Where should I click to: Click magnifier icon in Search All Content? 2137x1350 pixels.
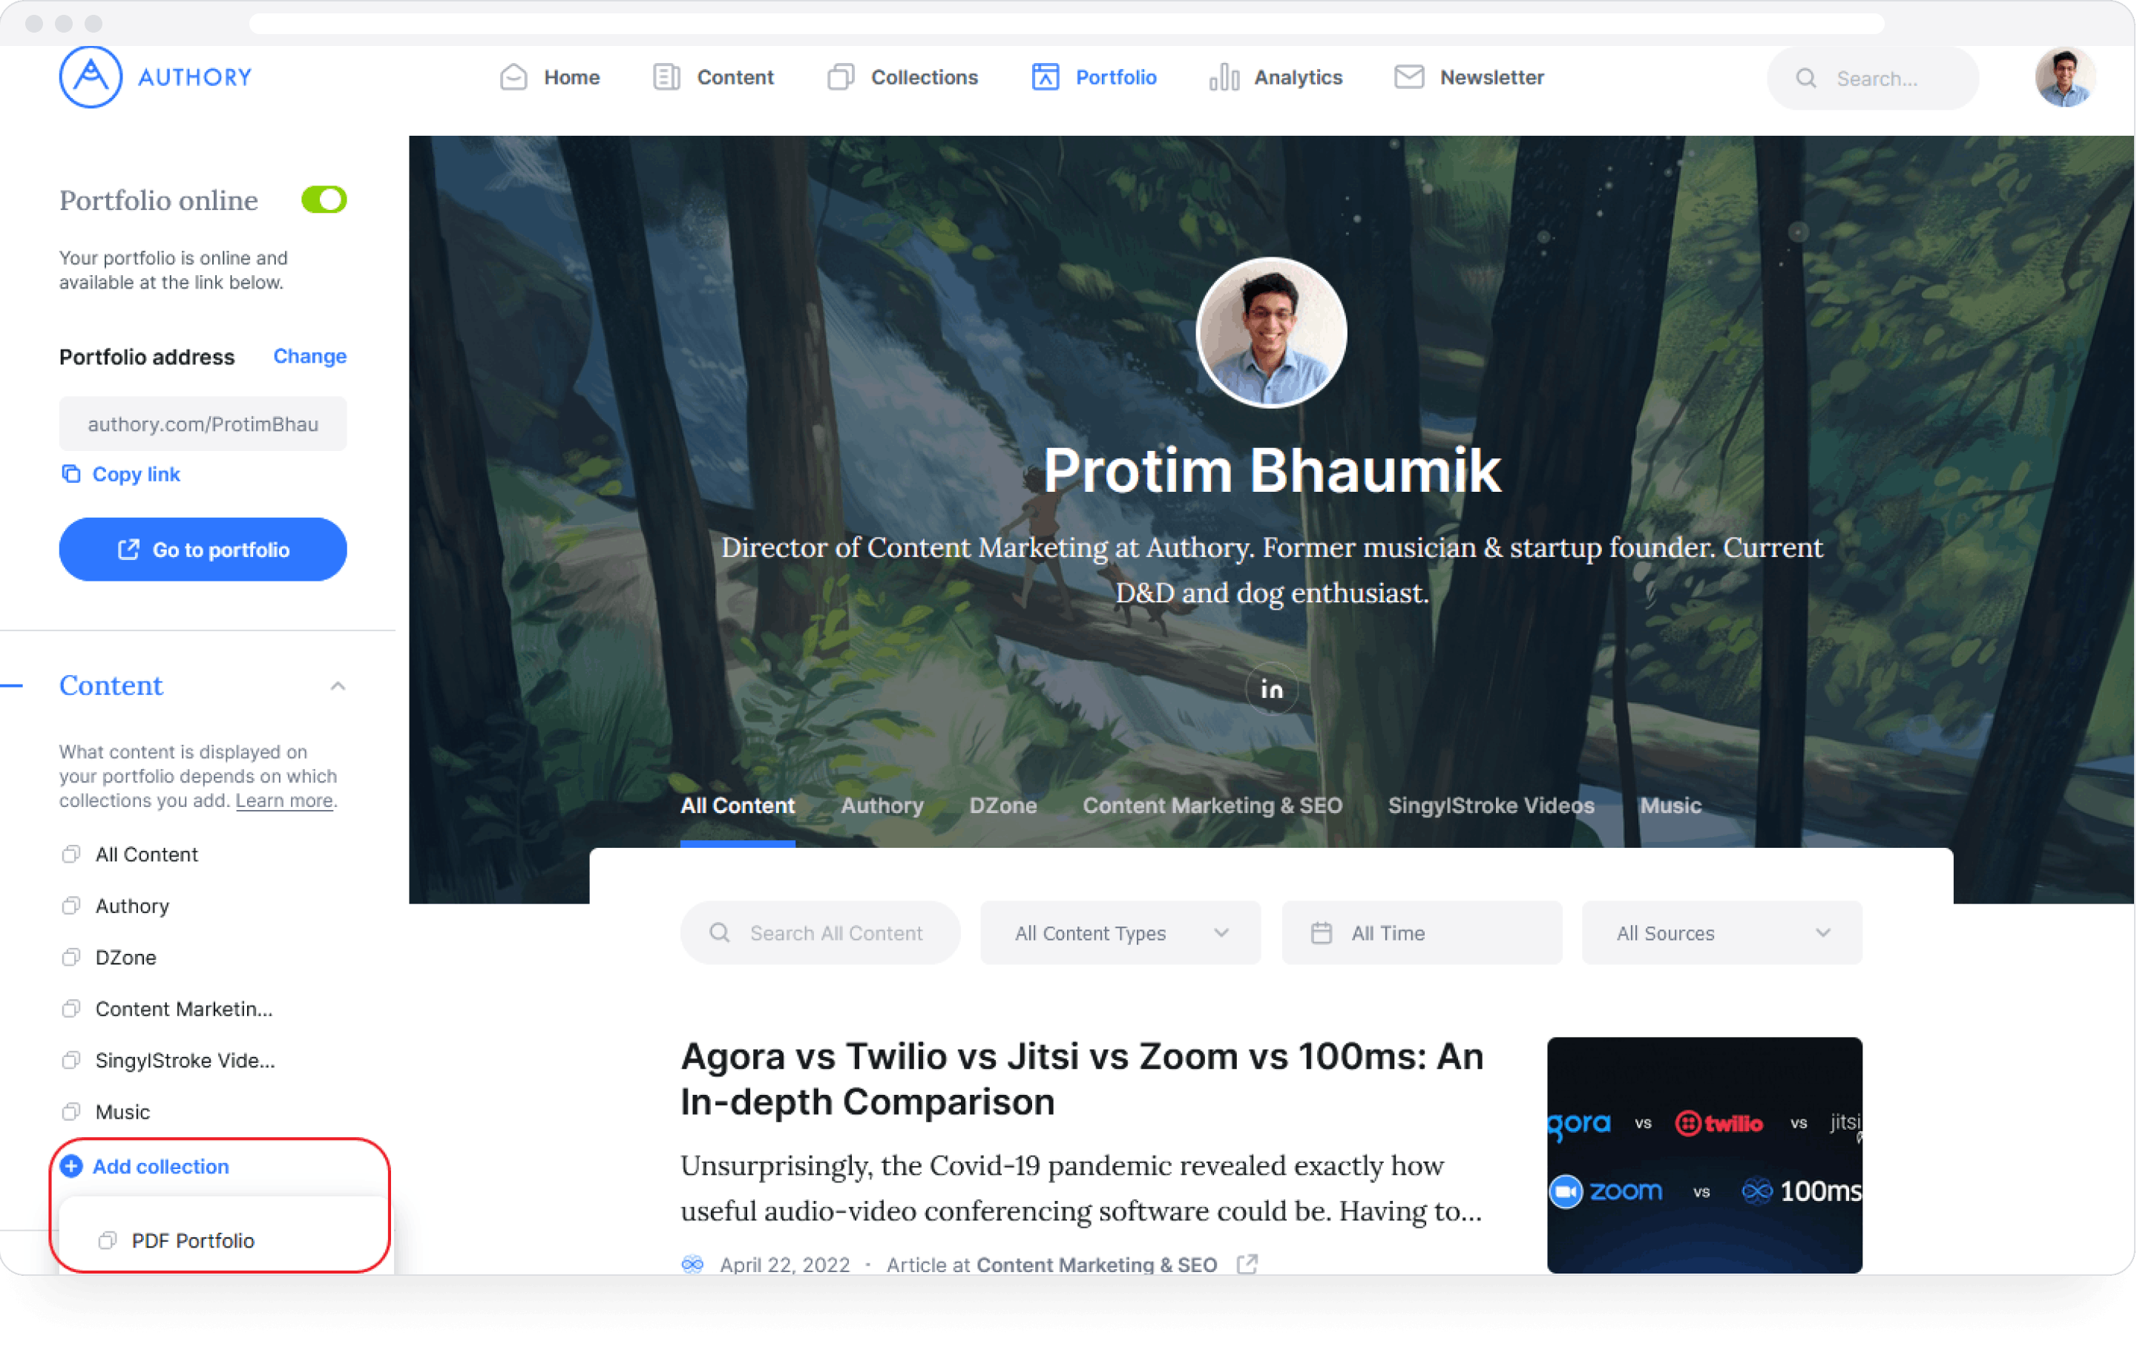click(720, 933)
